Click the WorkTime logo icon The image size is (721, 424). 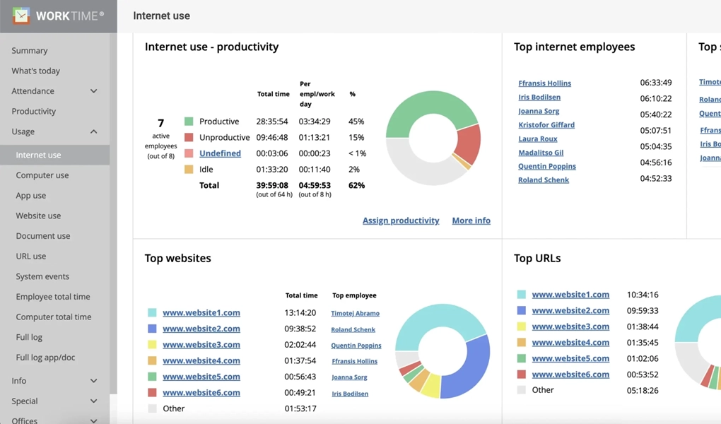[x=21, y=16]
